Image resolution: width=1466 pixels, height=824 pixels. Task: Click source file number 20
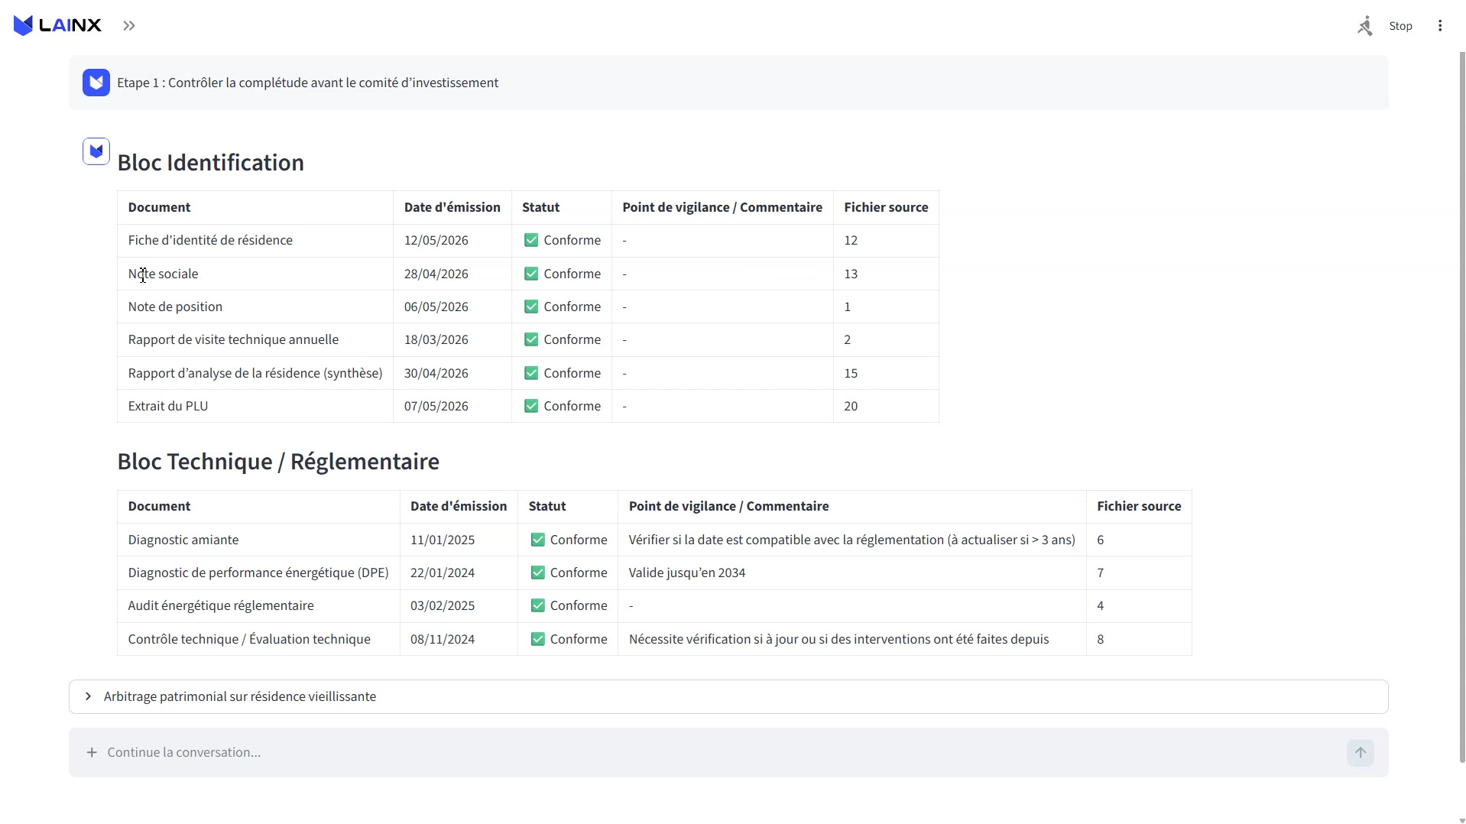pyautogui.click(x=851, y=406)
